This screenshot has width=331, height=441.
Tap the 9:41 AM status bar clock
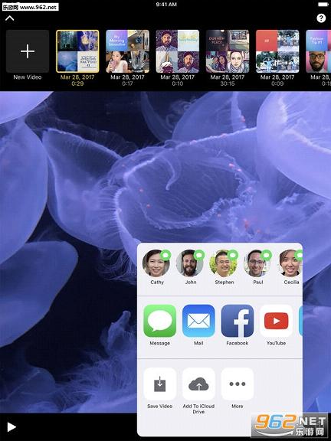[x=166, y=5]
